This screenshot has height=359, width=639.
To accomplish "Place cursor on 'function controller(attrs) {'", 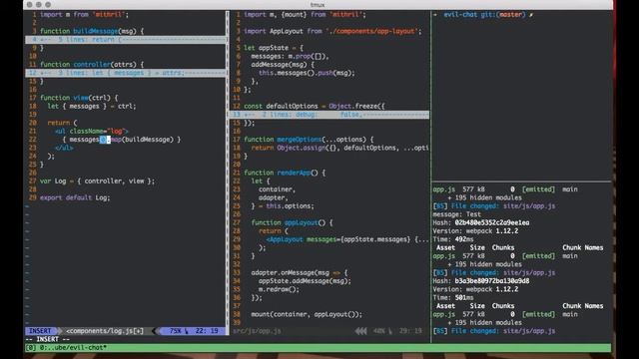I will (x=92, y=64).
